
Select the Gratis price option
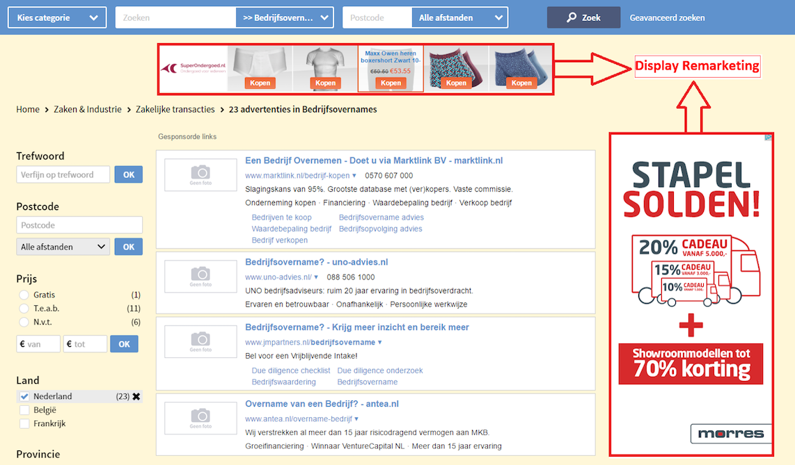[x=24, y=295]
